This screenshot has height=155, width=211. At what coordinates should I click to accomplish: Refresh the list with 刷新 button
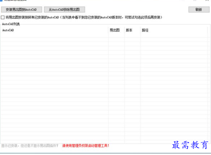coord(199,10)
